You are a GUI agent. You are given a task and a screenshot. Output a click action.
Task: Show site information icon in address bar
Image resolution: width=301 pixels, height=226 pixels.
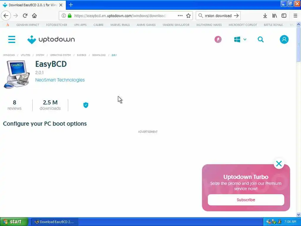tap(63, 16)
